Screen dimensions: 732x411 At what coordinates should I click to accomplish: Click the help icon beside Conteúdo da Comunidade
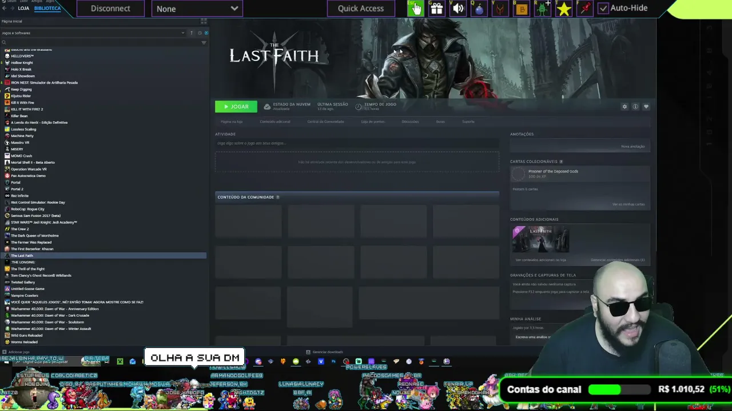(278, 197)
